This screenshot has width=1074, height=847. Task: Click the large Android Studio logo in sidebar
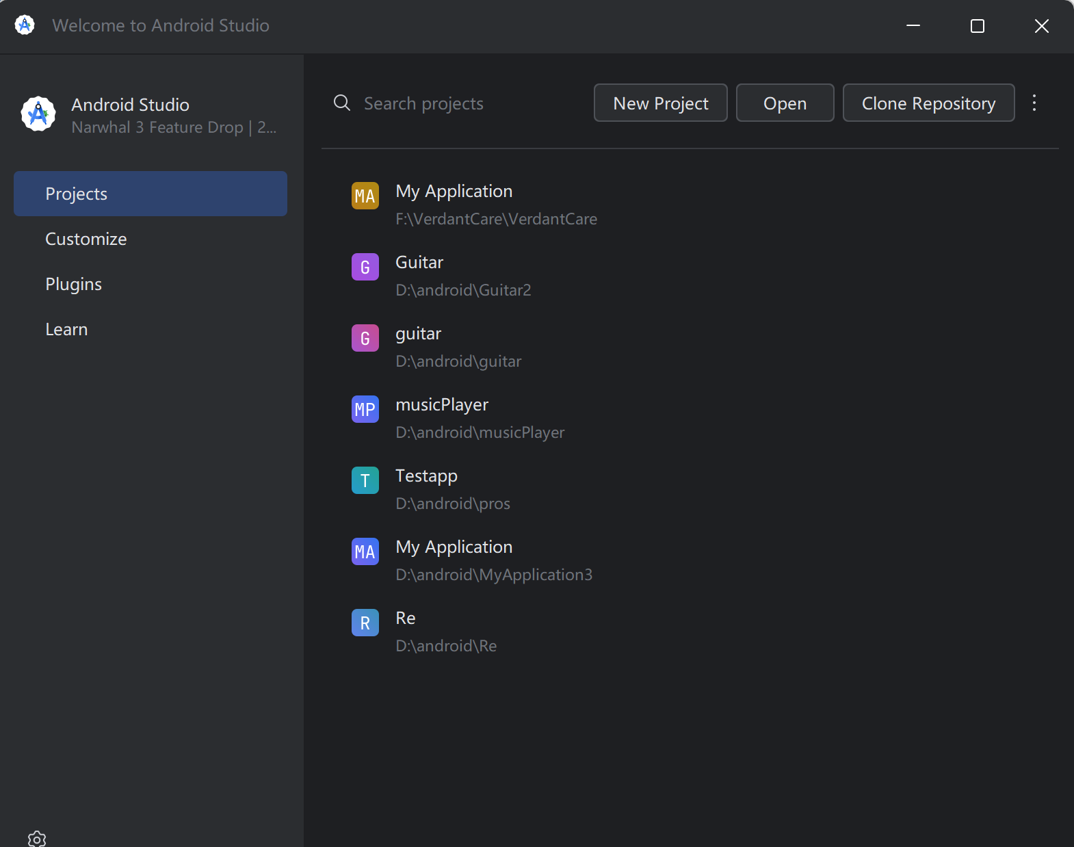pos(38,114)
